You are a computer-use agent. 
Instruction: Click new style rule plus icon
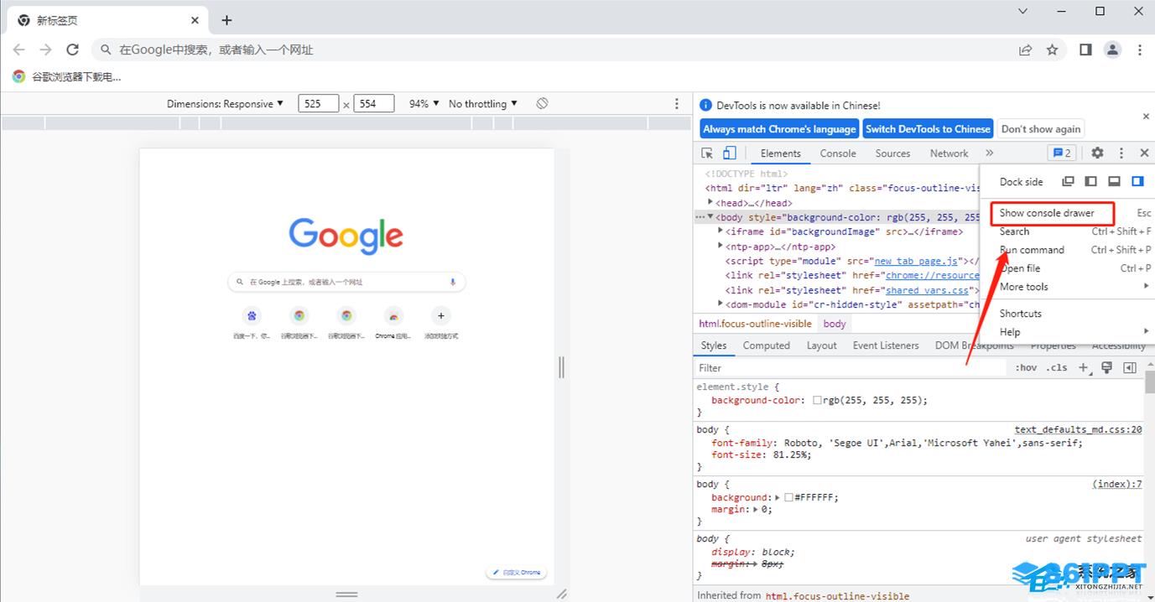click(x=1084, y=367)
